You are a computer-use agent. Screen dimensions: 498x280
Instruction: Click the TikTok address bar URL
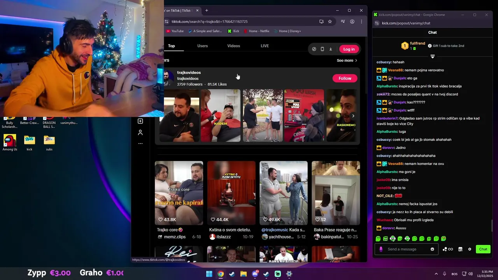[209, 21]
